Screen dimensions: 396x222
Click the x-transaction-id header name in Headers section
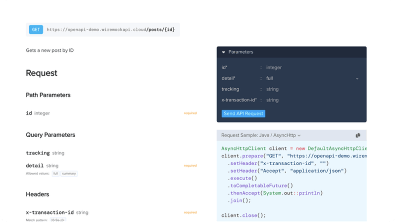point(50,213)
